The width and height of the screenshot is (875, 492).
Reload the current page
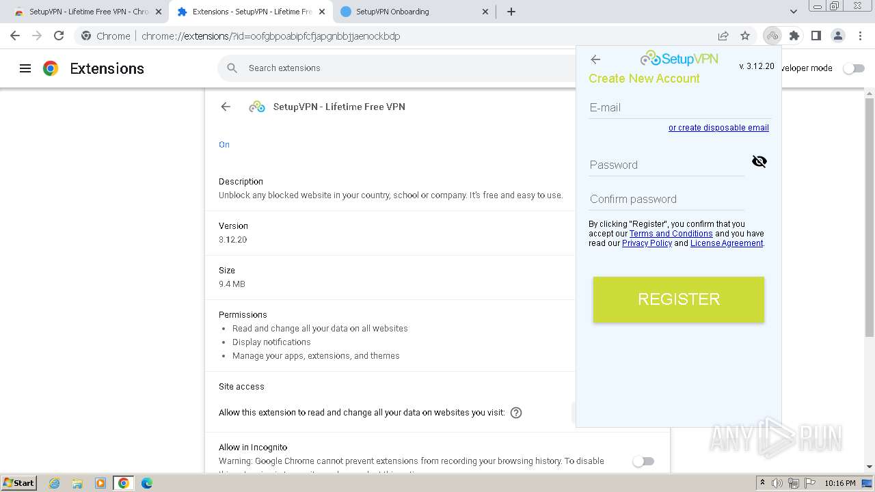tap(59, 36)
